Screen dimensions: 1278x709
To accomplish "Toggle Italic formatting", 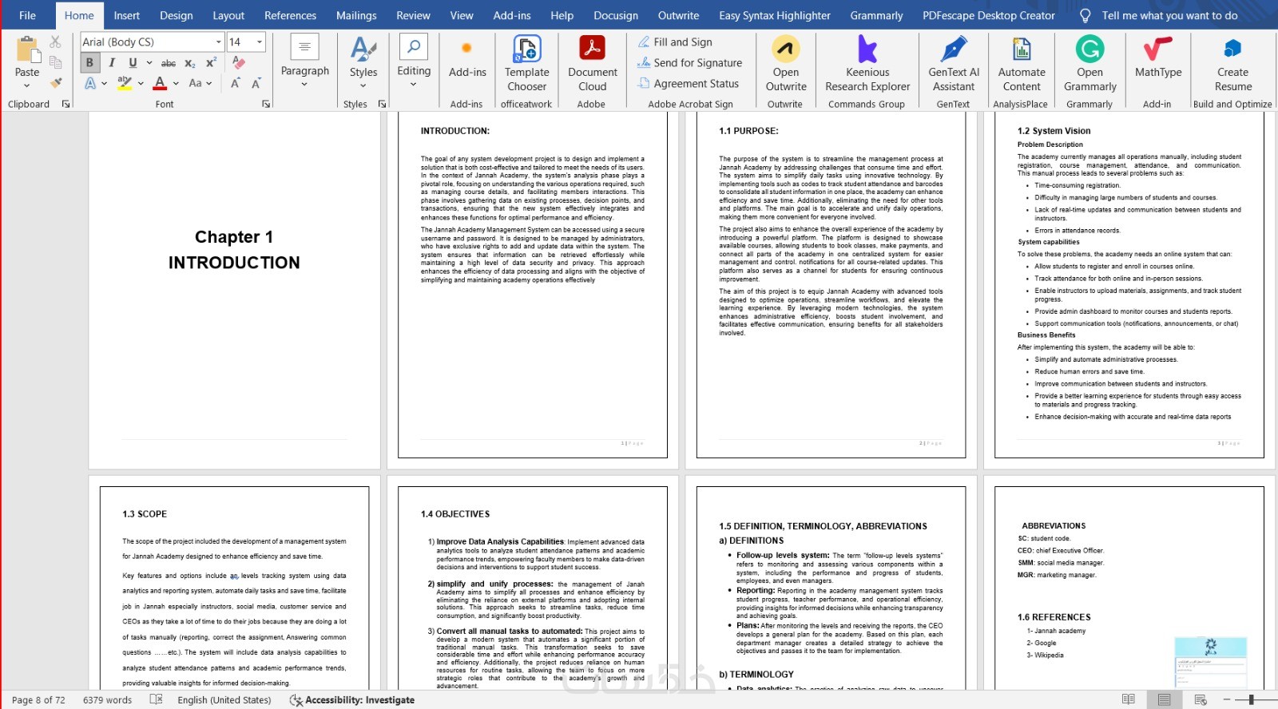I will [x=112, y=62].
